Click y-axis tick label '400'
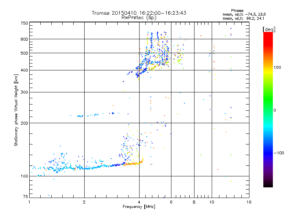The image size is (293, 220). (25, 70)
